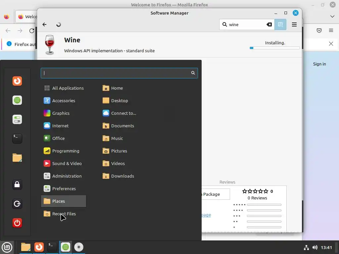The image size is (339, 254).
Task: Dismiss the Firefox notification bar
Action: [331, 44]
